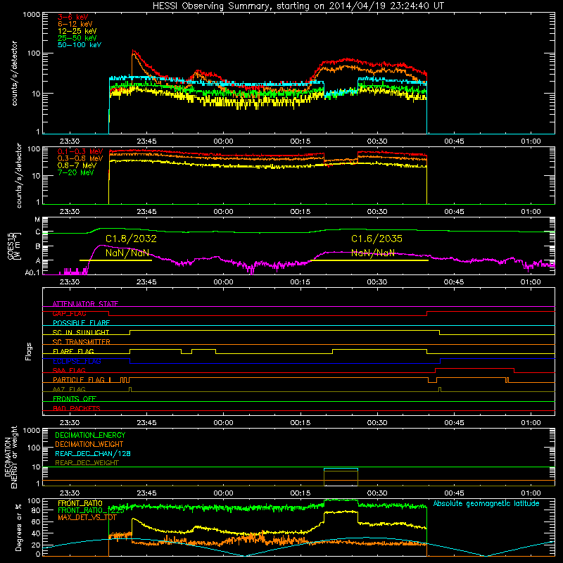Select the POSSIBLE_FLARE flag label
Image resolution: width=563 pixels, height=563 pixels.
81,323
